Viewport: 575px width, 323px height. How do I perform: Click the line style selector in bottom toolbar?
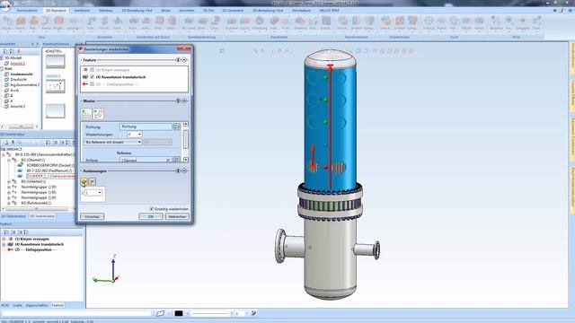tap(210, 313)
